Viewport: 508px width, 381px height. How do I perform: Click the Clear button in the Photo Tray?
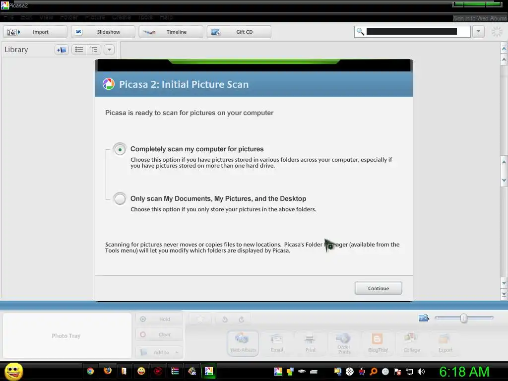coord(159,334)
